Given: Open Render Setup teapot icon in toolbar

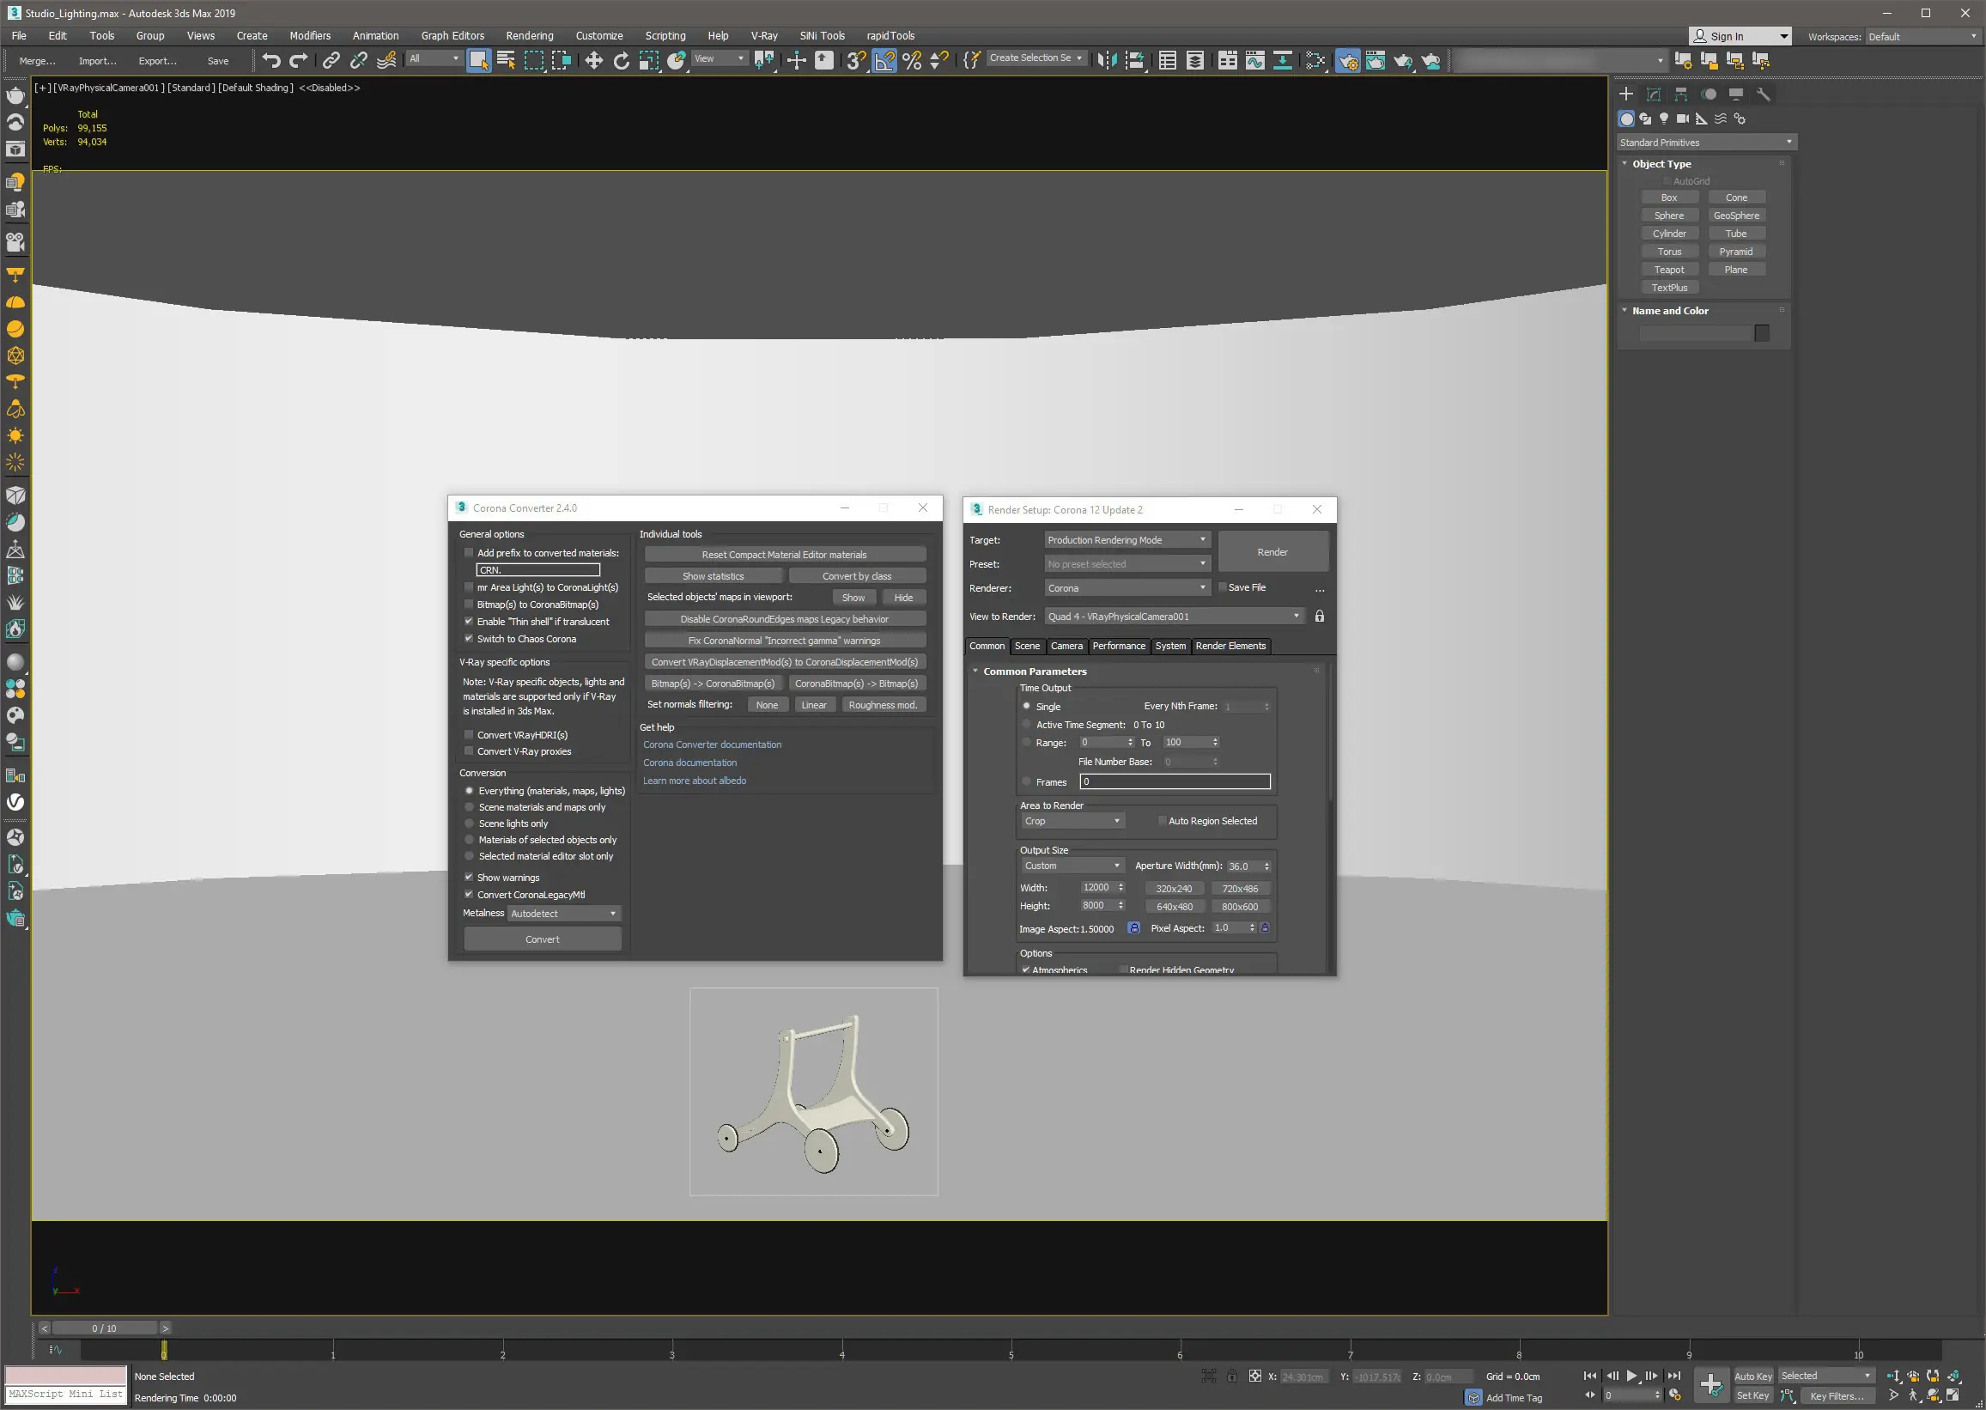Looking at the screenshot, I should pyautogui.click(x=1348, y=60).
